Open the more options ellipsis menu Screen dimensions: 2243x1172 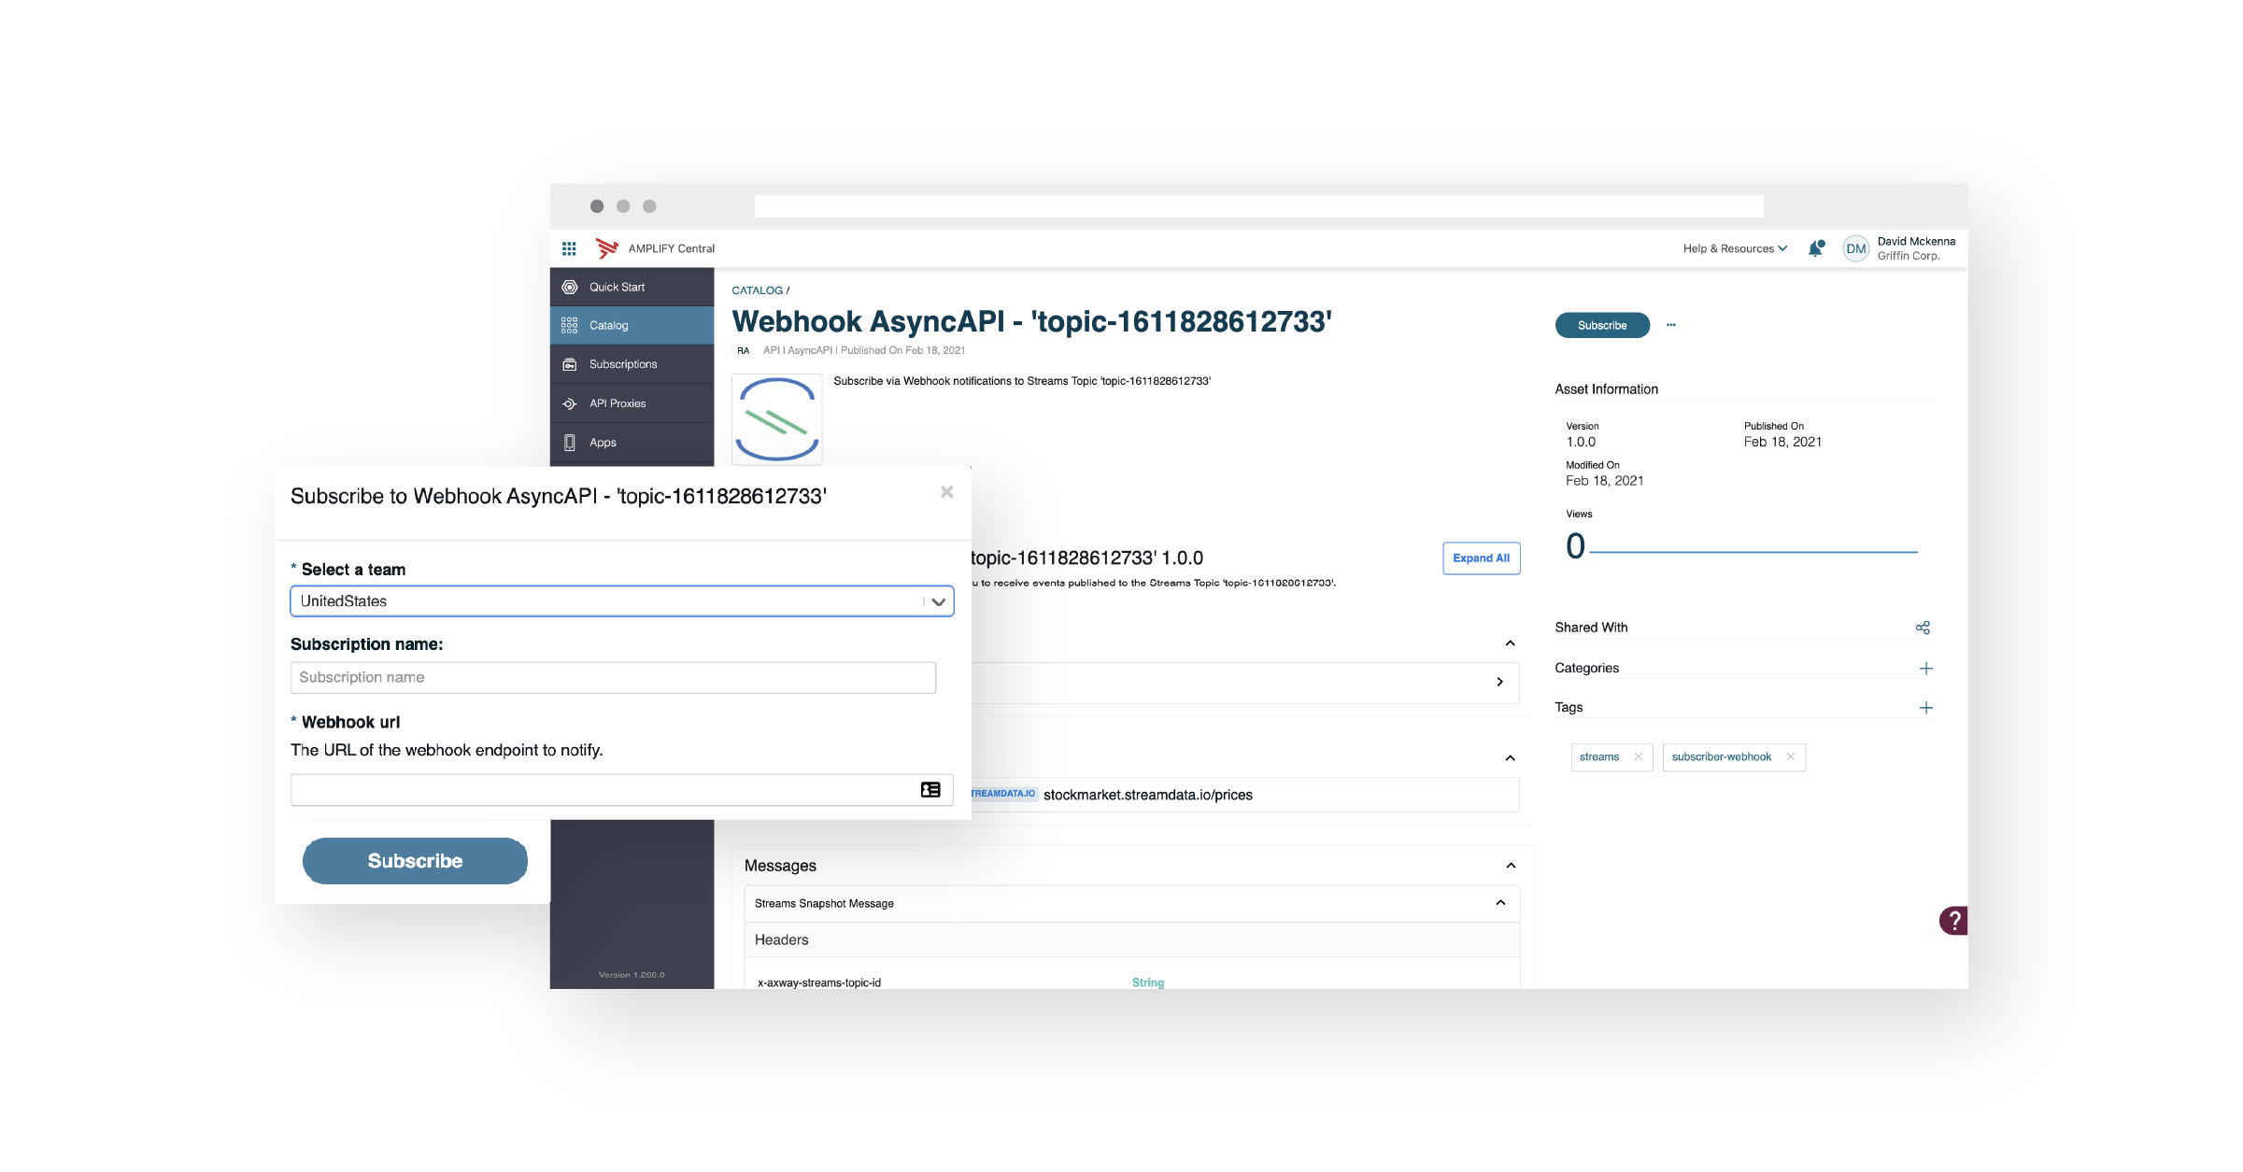[x=1671, y=325]
